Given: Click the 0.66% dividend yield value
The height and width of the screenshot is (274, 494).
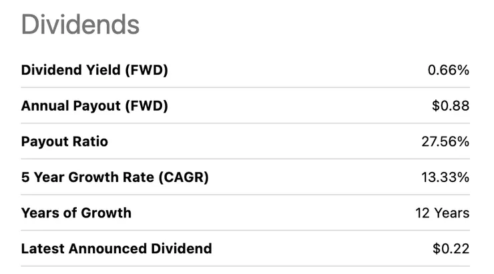Looking at the screenshot, I should [x=448, y=70].
